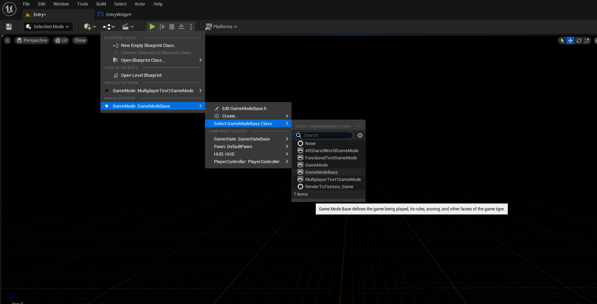Click the Save current level icon
The width and height of the screenshot is (597, 304).
[x=9, y=27]
